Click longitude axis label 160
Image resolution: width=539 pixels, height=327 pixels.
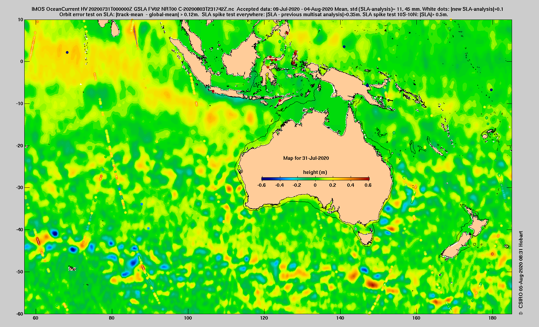tap(416, 318)
